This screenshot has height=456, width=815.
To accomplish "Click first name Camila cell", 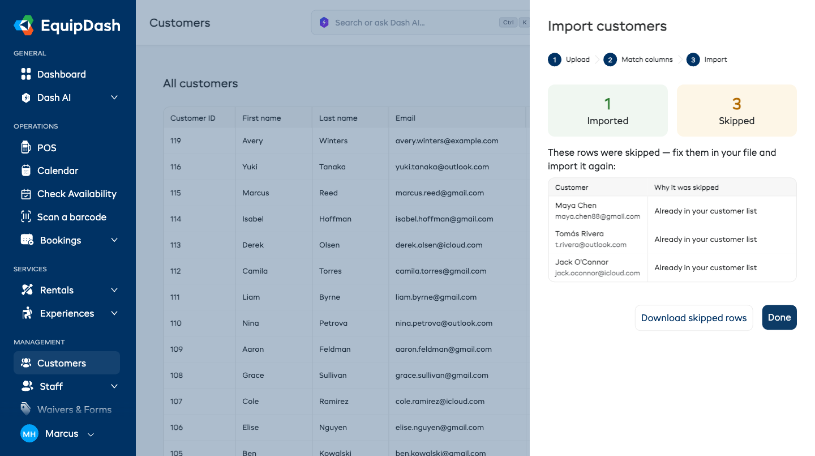I will (273, 271).
